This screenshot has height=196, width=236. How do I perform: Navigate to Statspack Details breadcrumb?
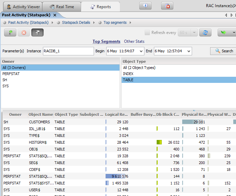(76, 22)
